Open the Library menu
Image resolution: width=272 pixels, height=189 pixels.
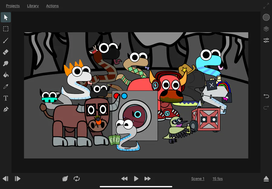33,6
